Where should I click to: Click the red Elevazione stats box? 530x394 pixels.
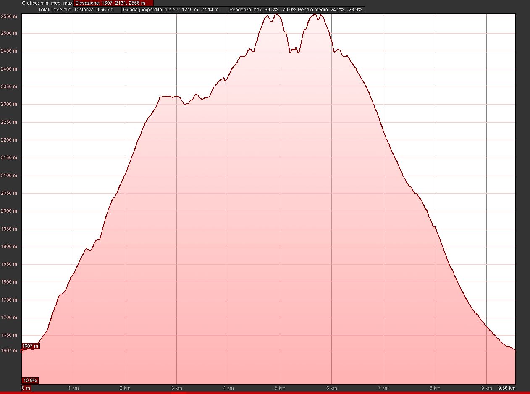coord(113,3)
